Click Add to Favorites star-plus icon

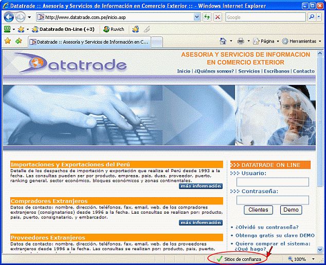(x=19, y=41)
